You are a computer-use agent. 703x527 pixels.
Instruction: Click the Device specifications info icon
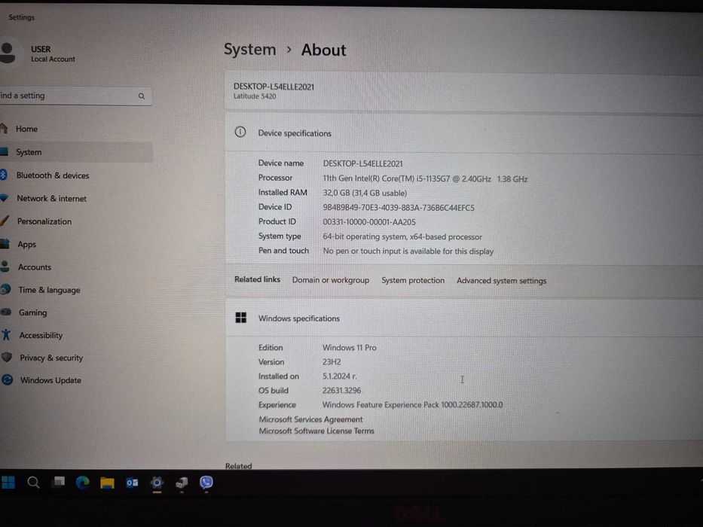[240, 133]
